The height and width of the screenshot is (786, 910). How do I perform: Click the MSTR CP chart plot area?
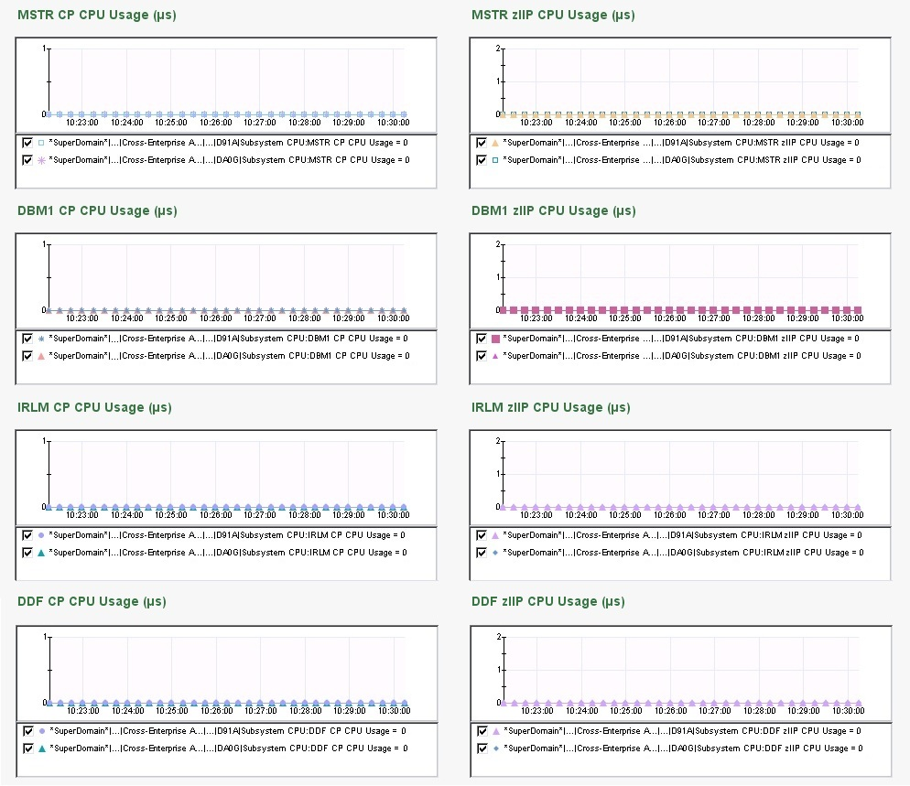click(x=227, y=81)
